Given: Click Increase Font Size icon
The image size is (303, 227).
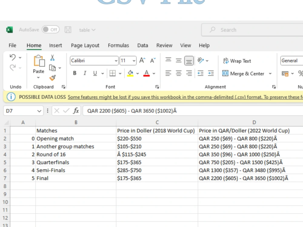Looking at the screenshot, I should [x=142, y=61].
